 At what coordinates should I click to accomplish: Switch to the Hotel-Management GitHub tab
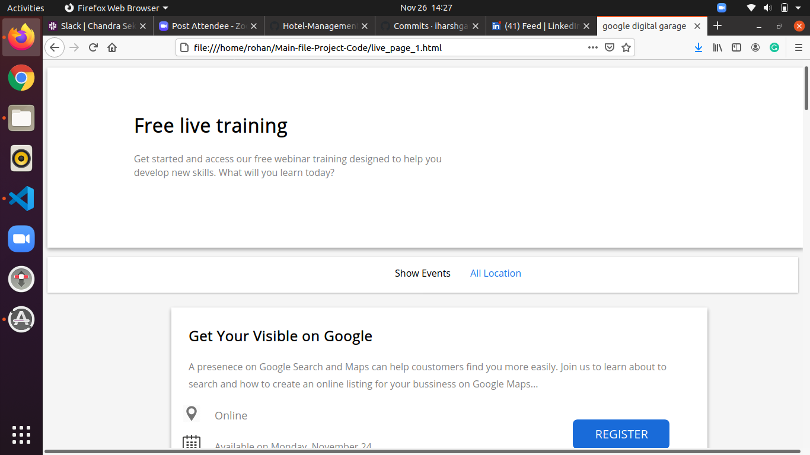click(x=319, y=26)
